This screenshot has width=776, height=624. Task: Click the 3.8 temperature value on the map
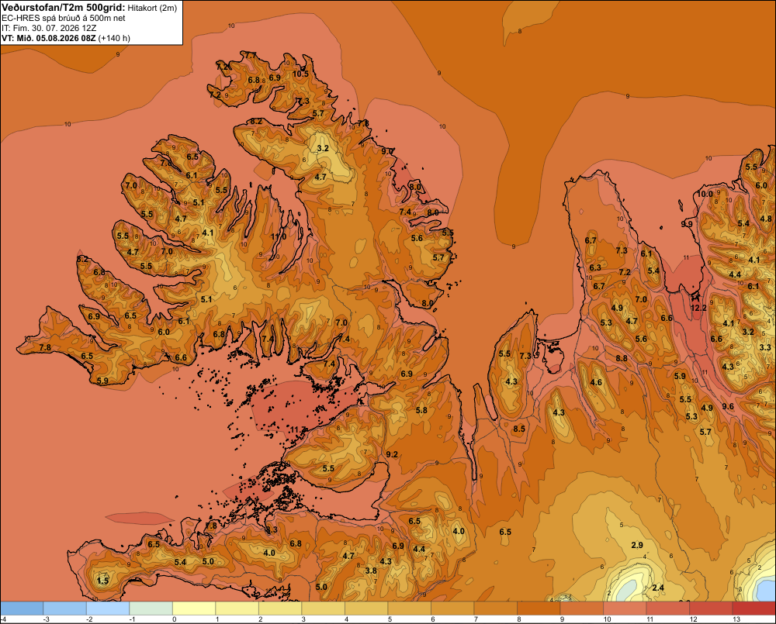pos(371,570)
